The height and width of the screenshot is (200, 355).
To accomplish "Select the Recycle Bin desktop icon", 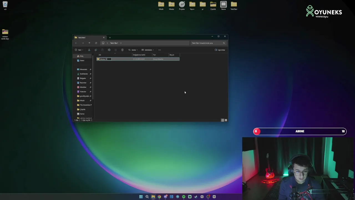I will coord(5,6).
